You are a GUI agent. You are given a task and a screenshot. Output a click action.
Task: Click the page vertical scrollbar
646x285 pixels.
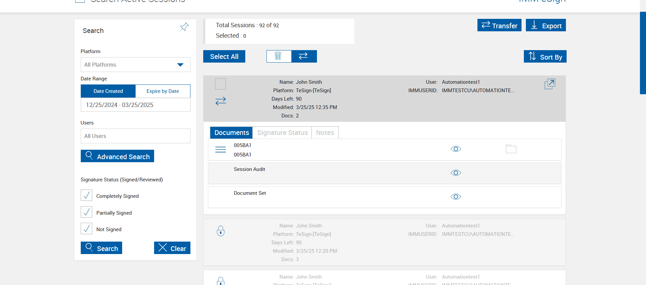pos(643,53)
